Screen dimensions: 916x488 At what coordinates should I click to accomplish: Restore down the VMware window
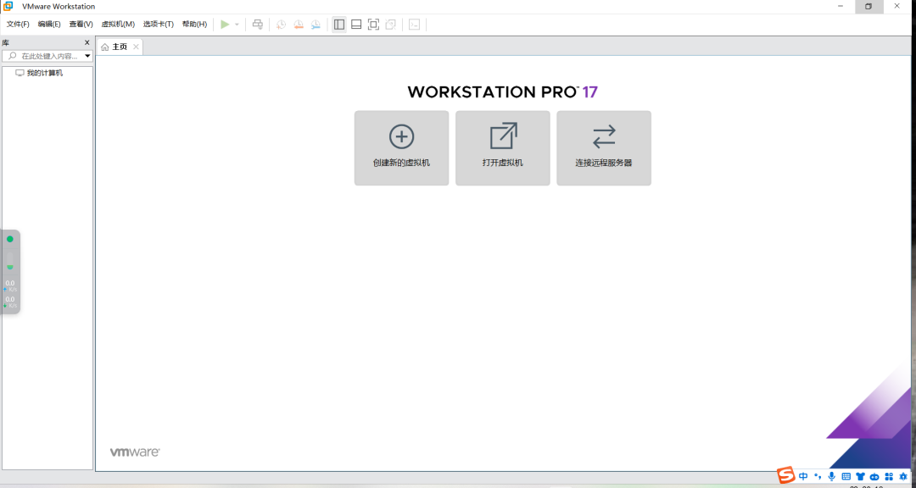coord(869,7)
